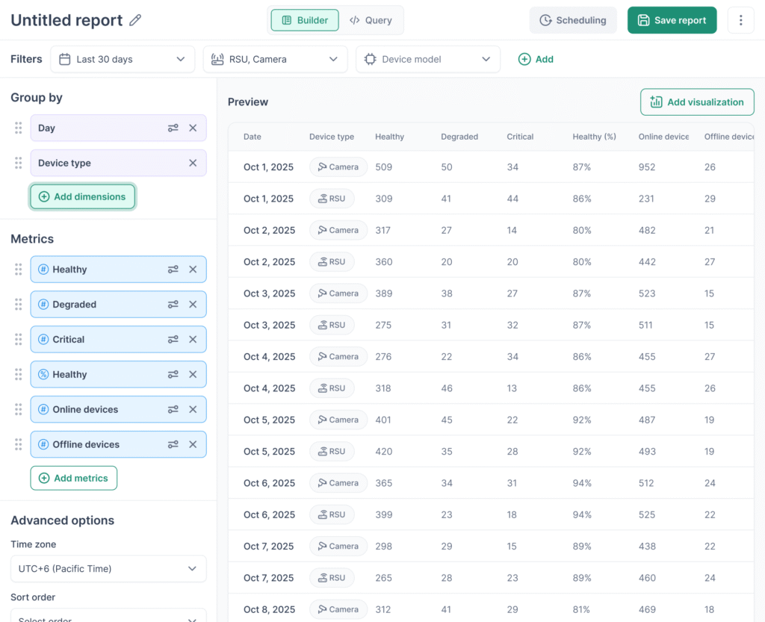
Task: Remove the Offline devices metric
Action: [193, 444]
